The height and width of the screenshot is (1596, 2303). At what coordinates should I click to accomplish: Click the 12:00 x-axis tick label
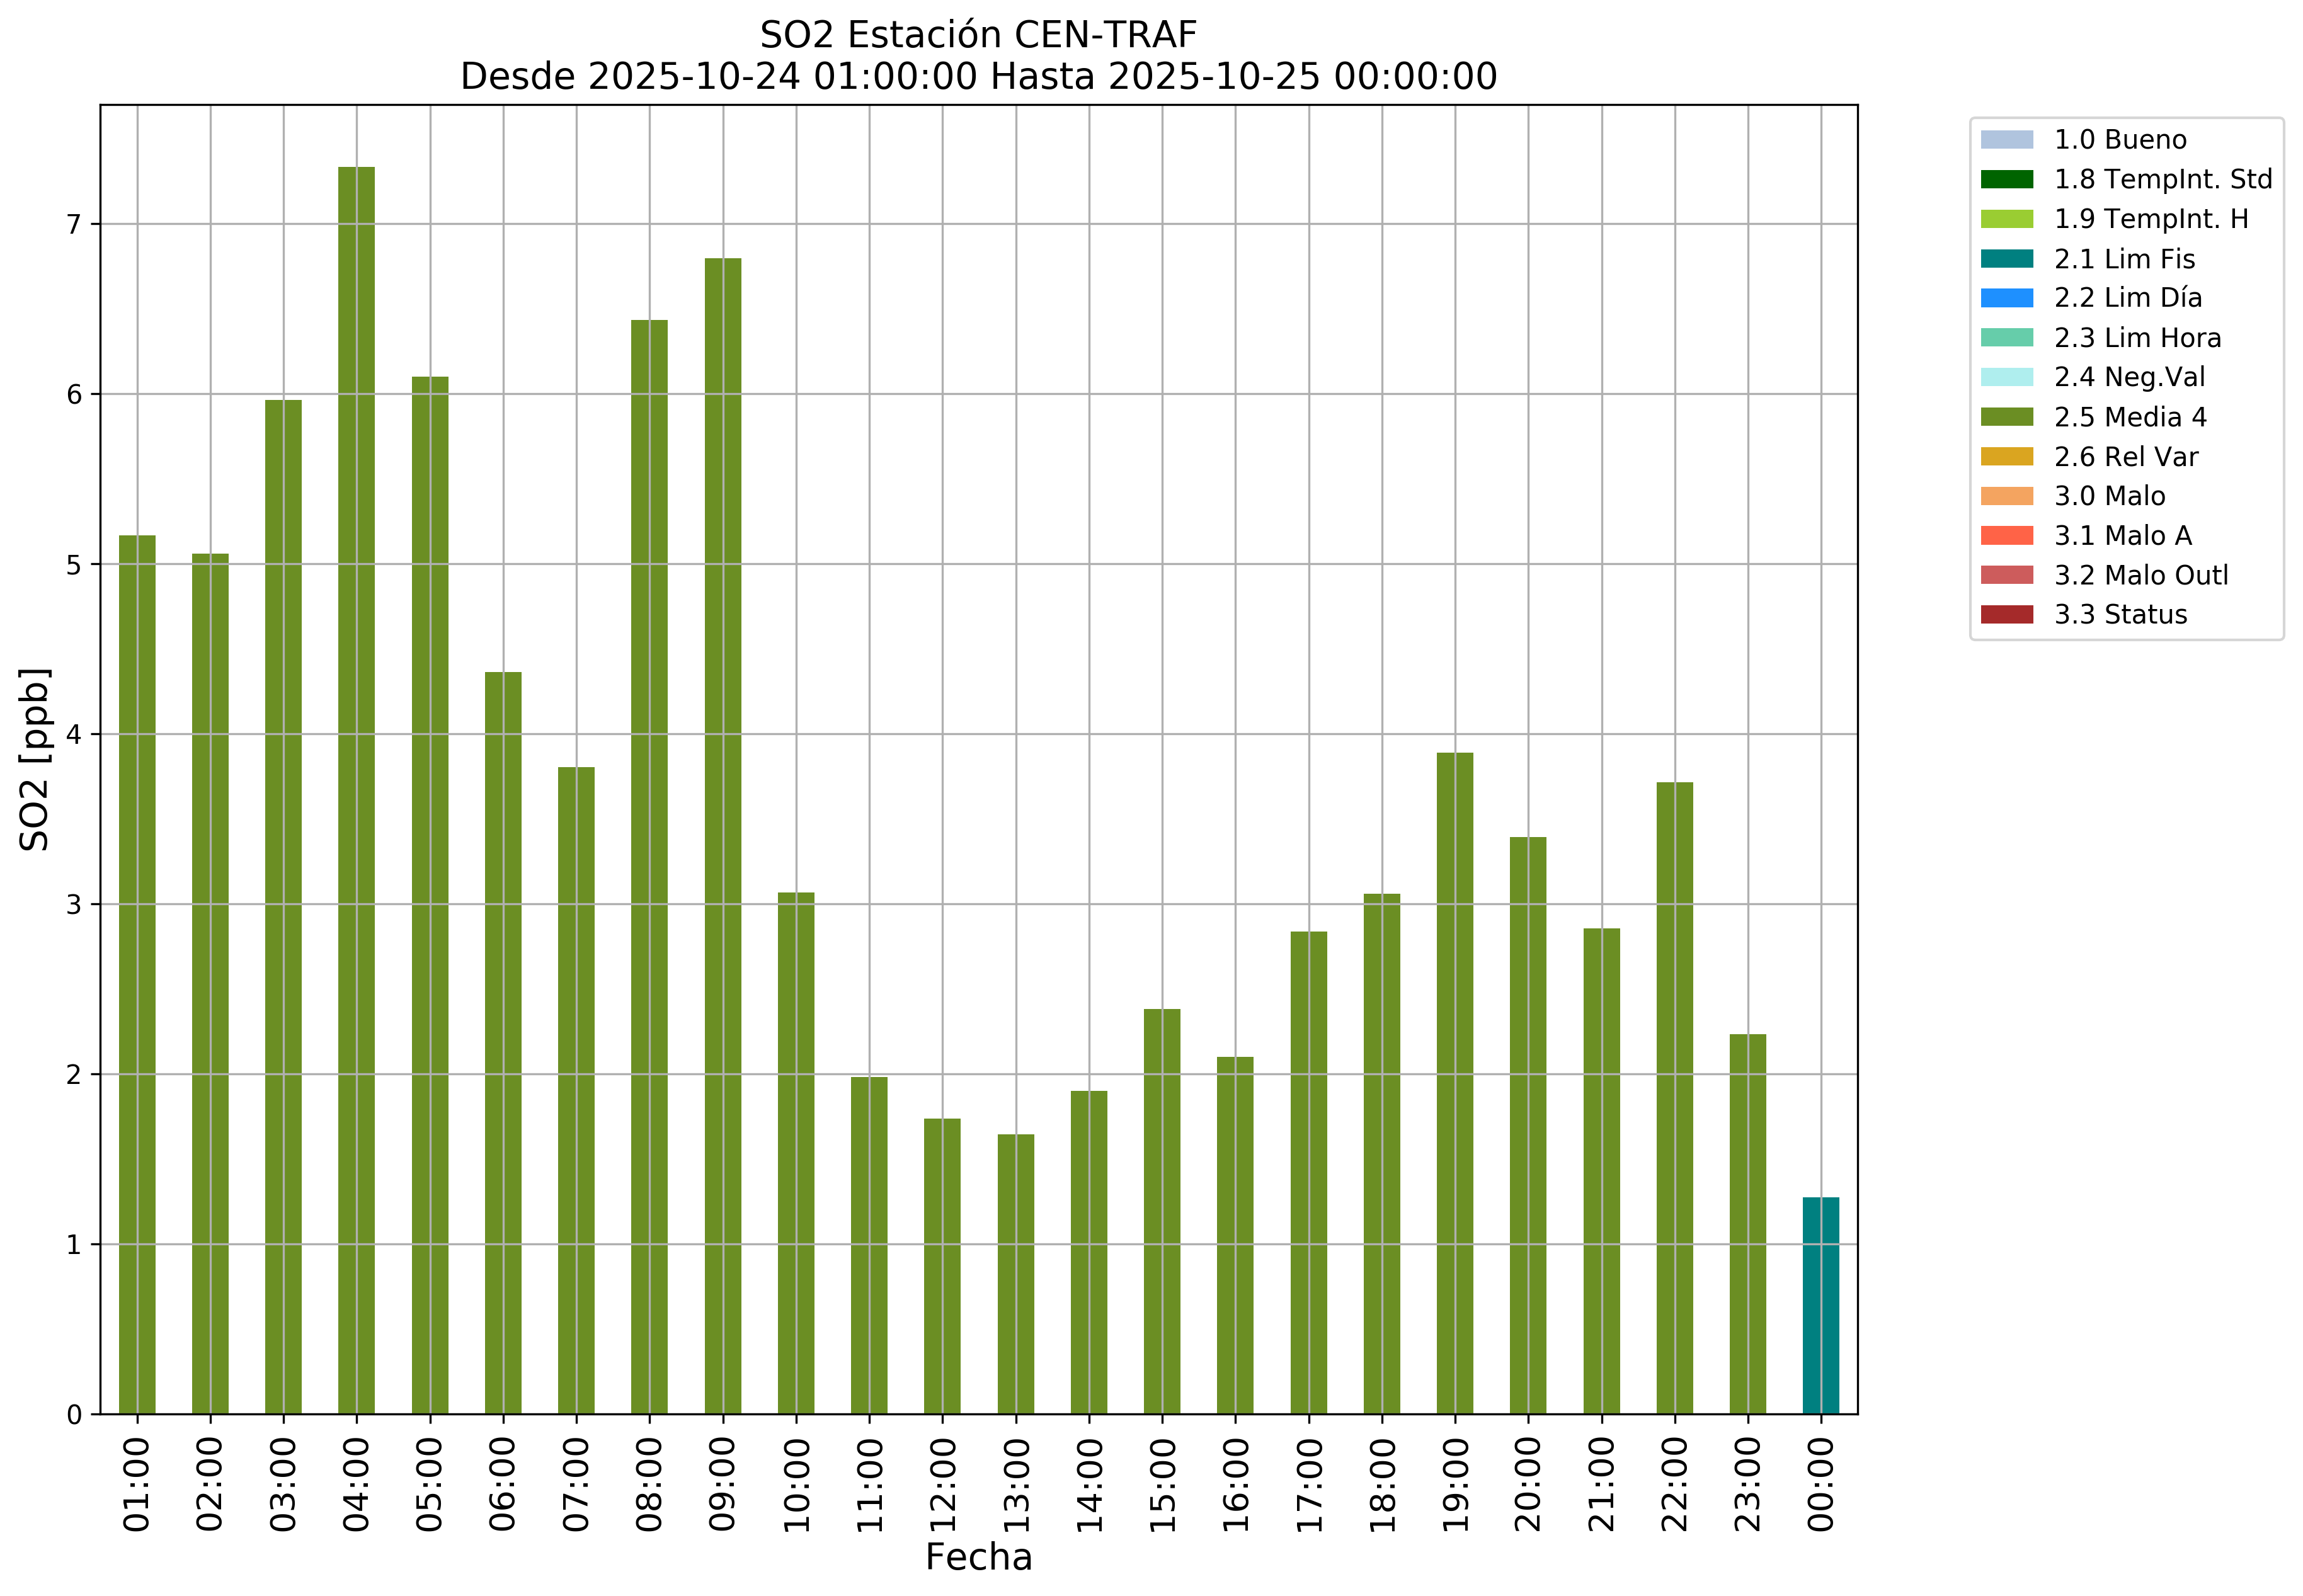coord(942,1484)
